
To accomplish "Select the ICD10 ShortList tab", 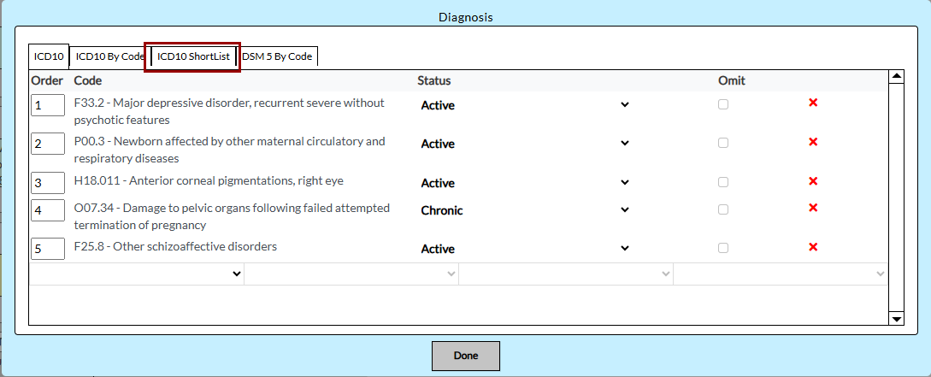I will pos(193,56).
